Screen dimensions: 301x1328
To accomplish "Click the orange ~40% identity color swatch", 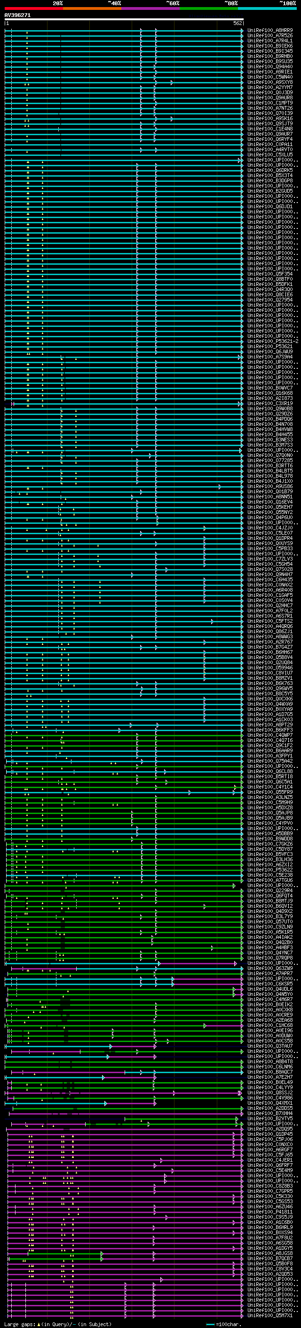I will coord(92,8).
